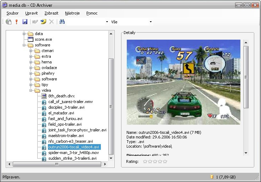Image resolution: width=261 pixels, height=182 pixels.
Task: Click the details scroll down arrow
Action: (x=246, y=153)
